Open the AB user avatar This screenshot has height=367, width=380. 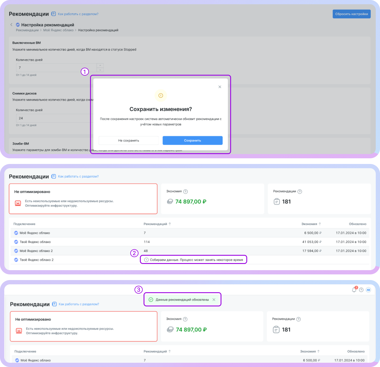pyautogui.click(x=368, y=290)
